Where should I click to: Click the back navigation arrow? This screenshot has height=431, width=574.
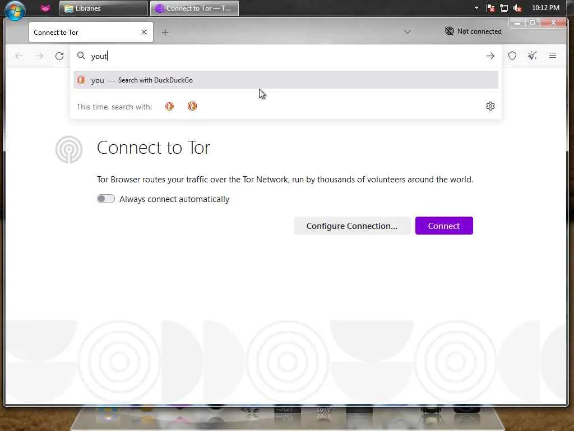point(19,56)
